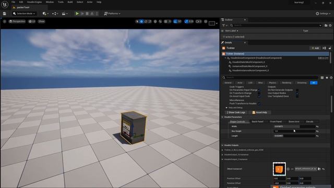
Task: Open the Outliner filter funnel menu
Action: [x=224, y=26]
